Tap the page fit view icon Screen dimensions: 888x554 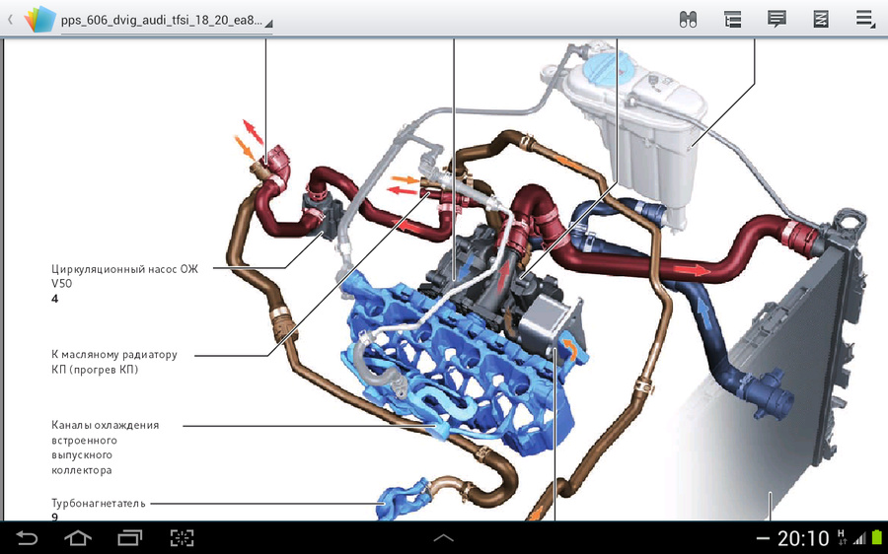click(821, 20)
